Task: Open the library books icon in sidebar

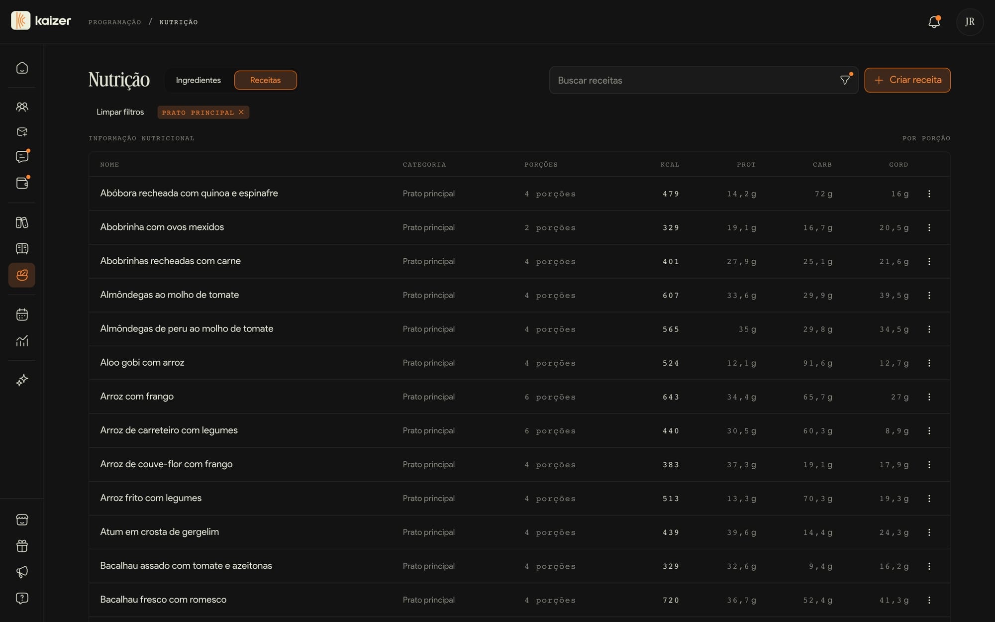Action: coord(22,222)
